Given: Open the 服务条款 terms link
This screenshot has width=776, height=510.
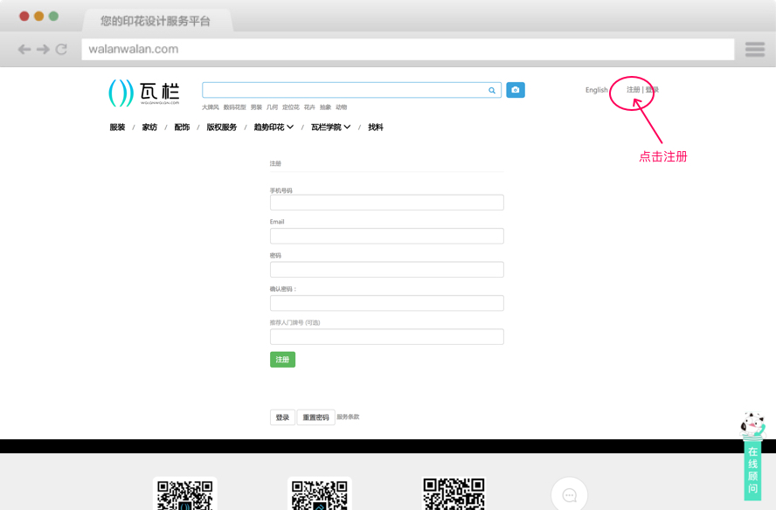Looking at the screenshot, I should pyautogui.click(x=348, y=417).
